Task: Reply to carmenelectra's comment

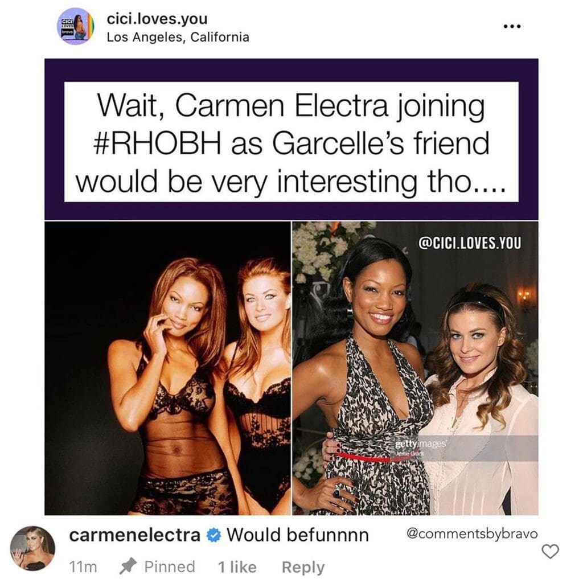Action: coord(303,568)
